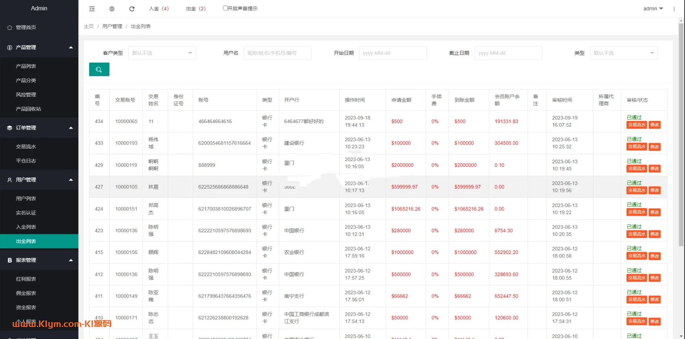This screenshot has width=685, height=339.
Task: Open the 客户类型 dropdown
Action: 162,53
